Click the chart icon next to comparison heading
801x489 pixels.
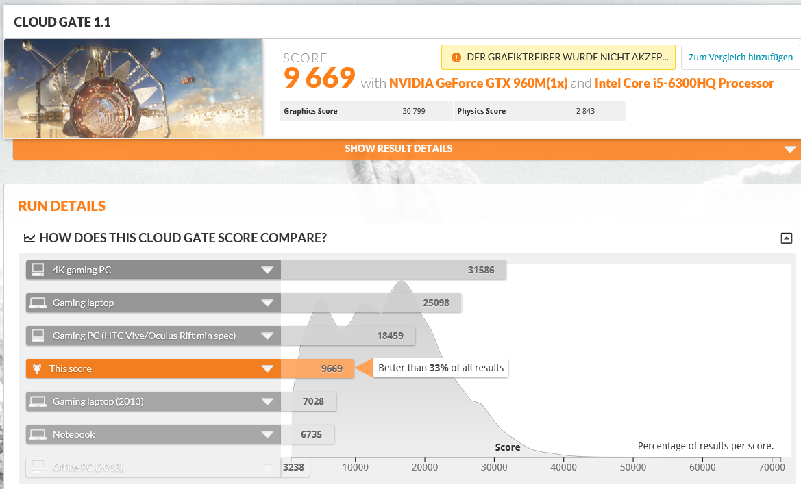pyautogui.click(x=29, y=238)
